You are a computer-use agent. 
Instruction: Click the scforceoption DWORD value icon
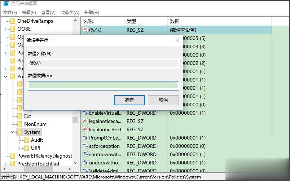tap(85, 146)
